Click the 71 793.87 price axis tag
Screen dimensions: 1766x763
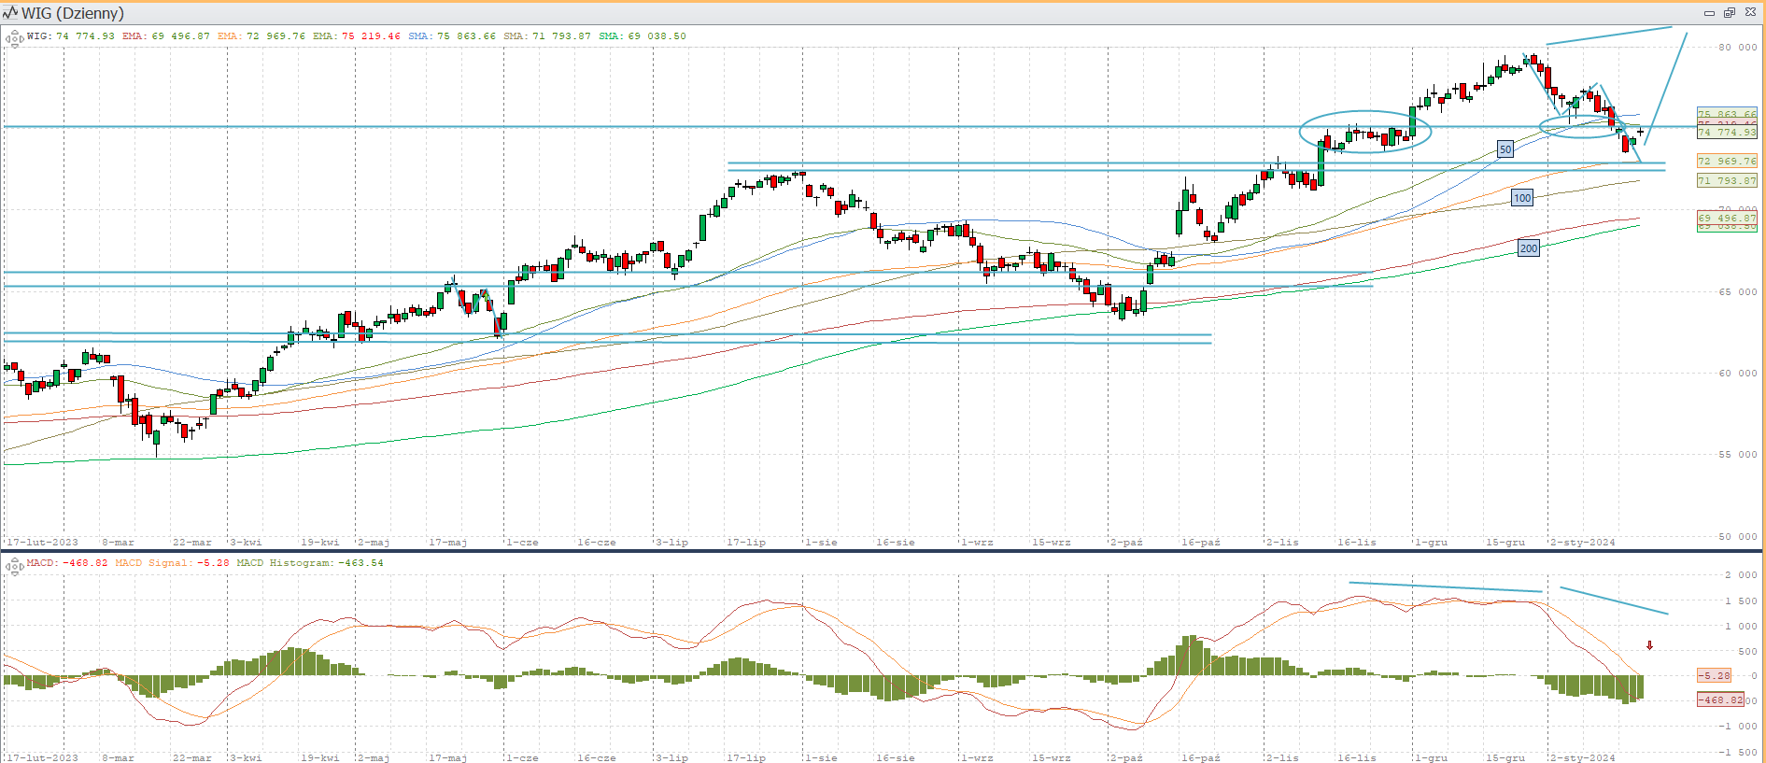[1726, 181]
